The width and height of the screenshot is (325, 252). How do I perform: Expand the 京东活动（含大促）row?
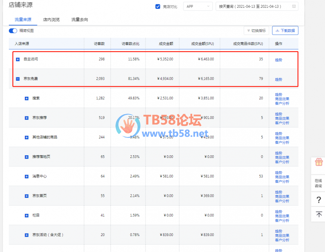27,235
